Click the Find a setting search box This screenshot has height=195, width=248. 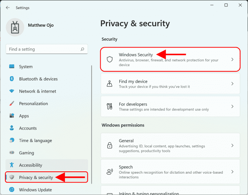point(42,49)
